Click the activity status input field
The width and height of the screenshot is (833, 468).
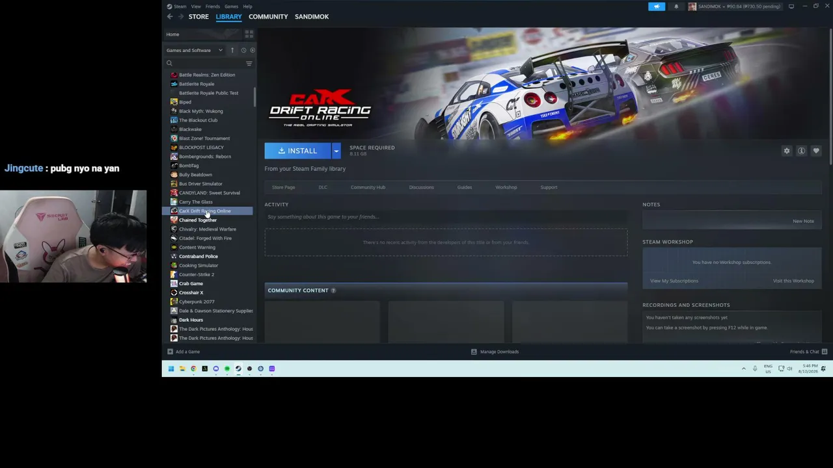446,216
